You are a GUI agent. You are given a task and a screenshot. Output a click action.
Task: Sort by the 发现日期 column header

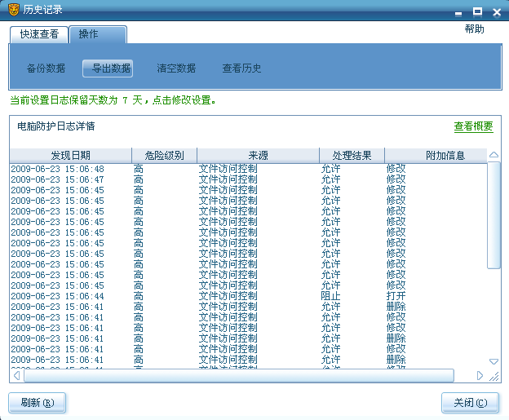click(70, 156)
